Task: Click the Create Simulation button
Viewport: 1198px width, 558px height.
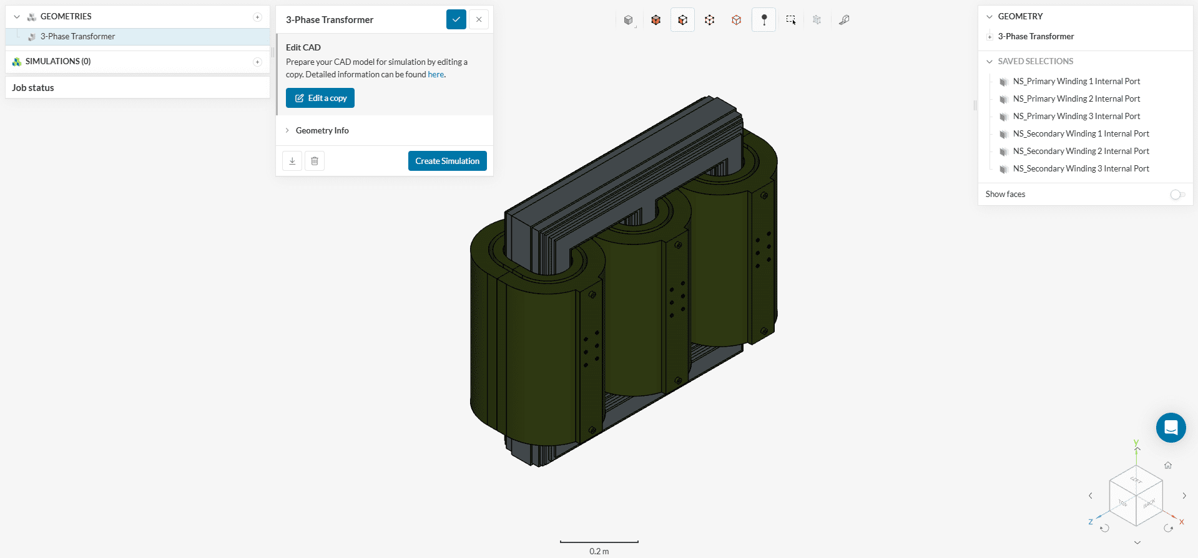Action: point(447,161)
